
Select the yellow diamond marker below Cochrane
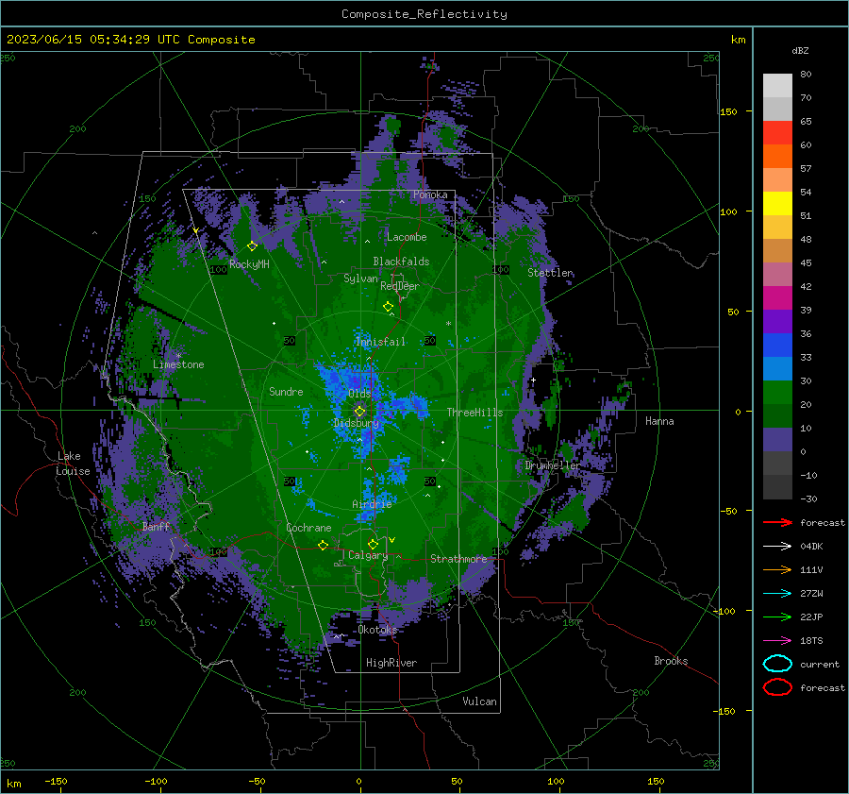[324, 545]
